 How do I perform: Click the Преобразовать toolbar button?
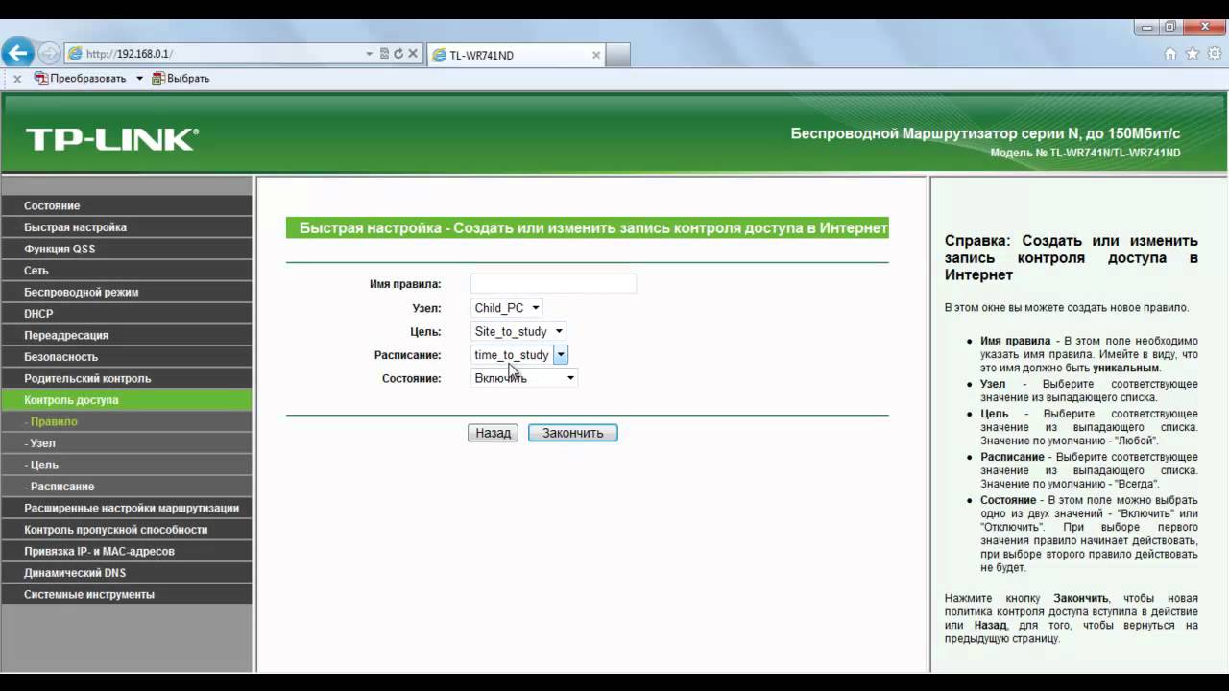pyautogui.click(x=80, y=79)
